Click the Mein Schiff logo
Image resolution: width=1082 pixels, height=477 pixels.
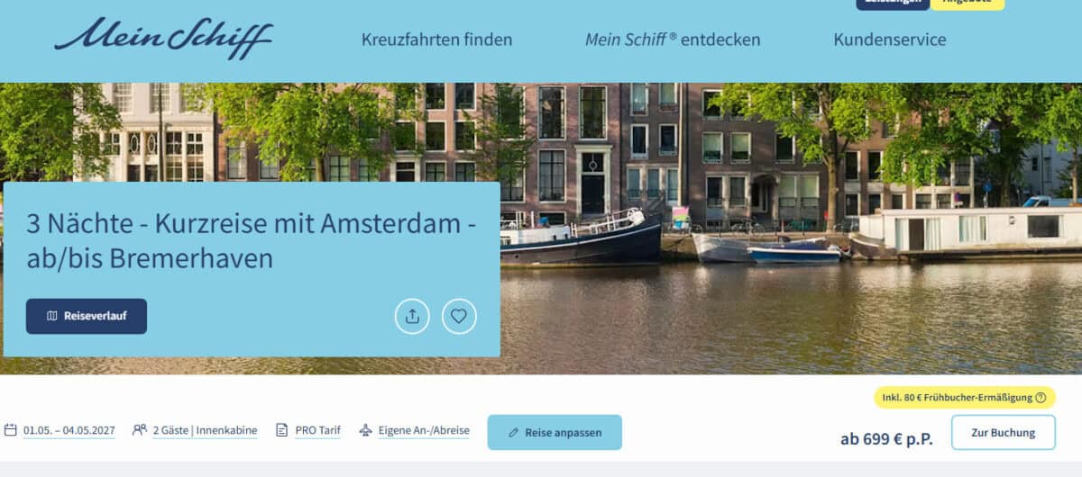[x=163, y=39]
